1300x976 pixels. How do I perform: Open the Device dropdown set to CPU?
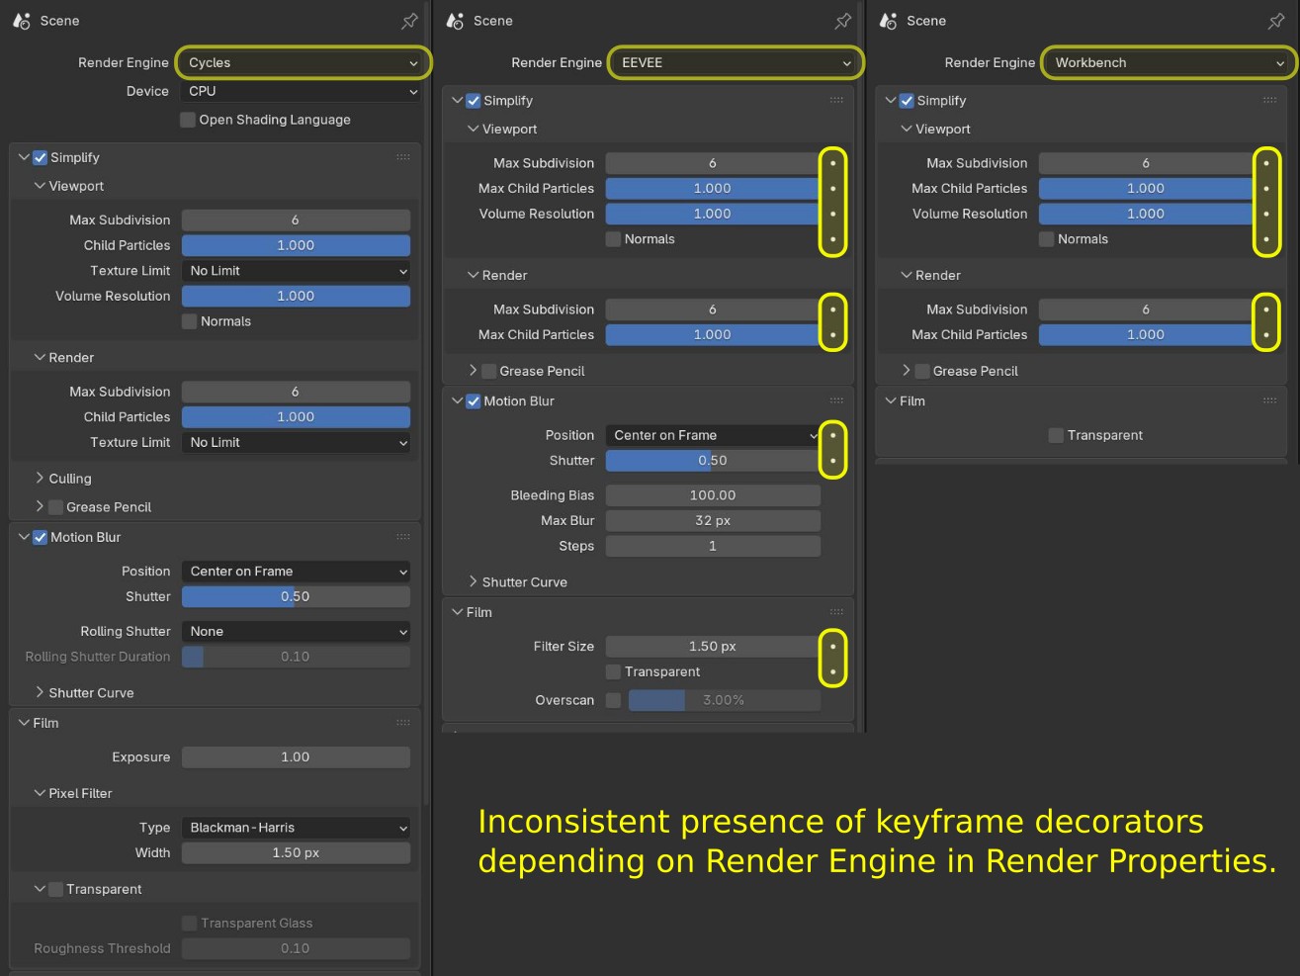(302, 91)
